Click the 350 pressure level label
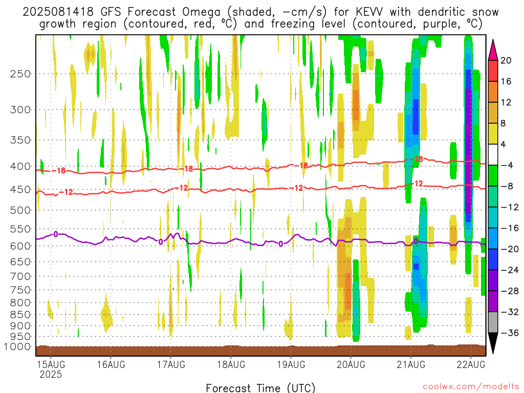Image resolution: width=524 pixels, height=393 pixels. (20, 140)
